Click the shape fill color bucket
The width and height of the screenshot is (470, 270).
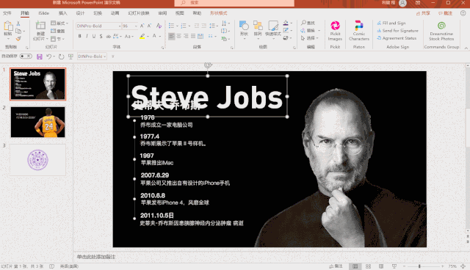[x=286, y=23]
